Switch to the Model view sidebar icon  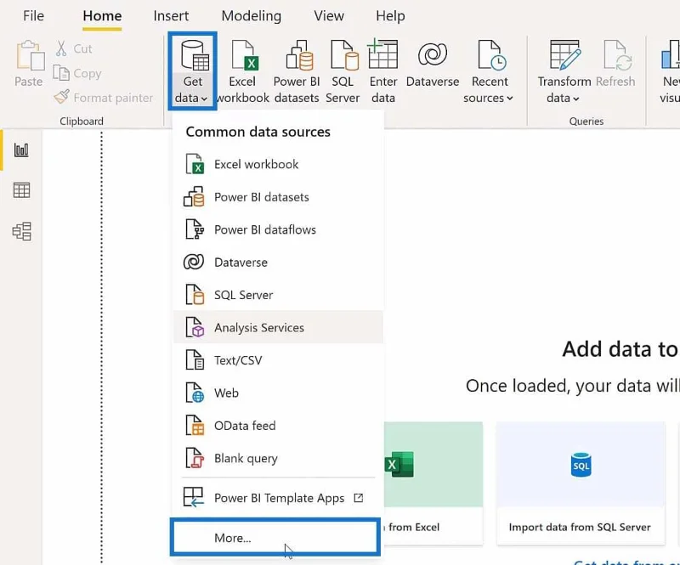point(21,231)
